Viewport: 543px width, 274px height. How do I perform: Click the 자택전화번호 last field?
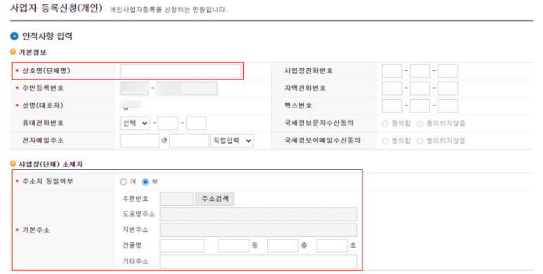(x=447, y=89)
